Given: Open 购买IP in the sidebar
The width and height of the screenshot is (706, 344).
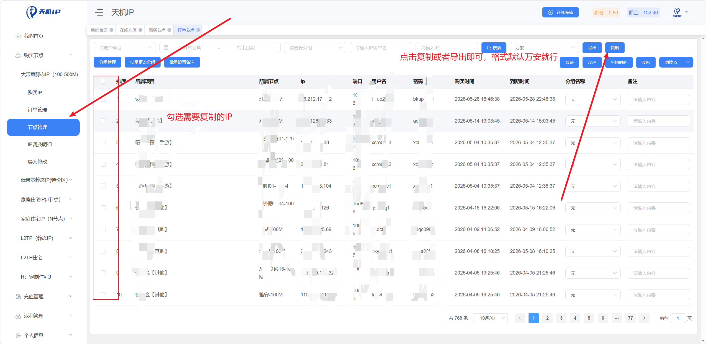Looking at the screenshot, I should (35, 93).
